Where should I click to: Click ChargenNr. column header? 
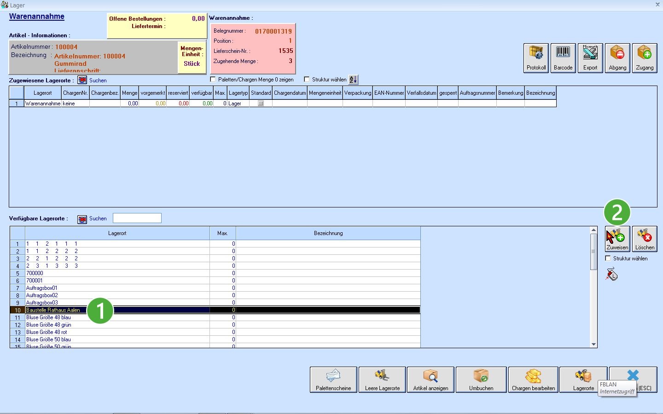coord(76,93)
